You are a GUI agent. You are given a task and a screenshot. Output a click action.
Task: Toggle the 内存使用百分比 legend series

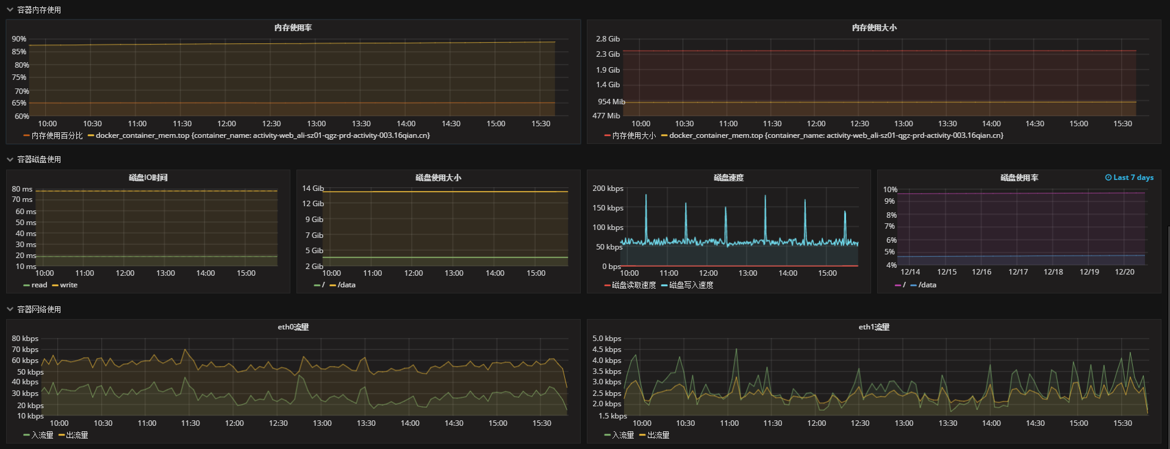pyautogui.click(x=57, y=135)
